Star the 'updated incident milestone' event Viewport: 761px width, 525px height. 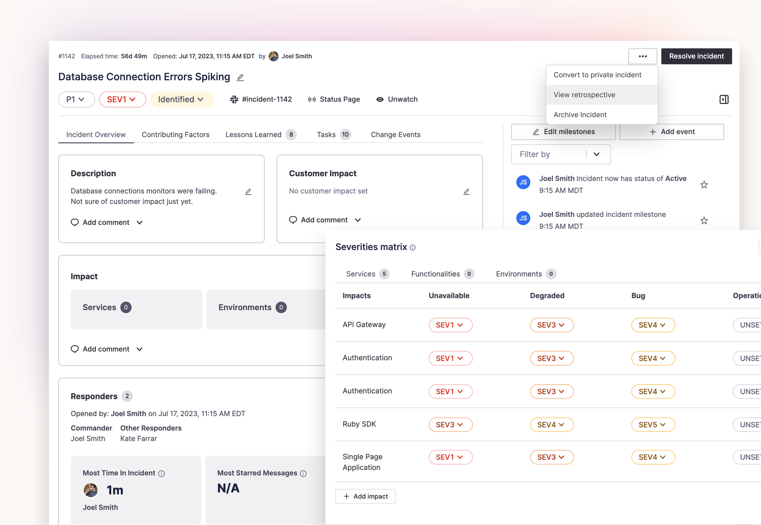[x=704, y=220]
